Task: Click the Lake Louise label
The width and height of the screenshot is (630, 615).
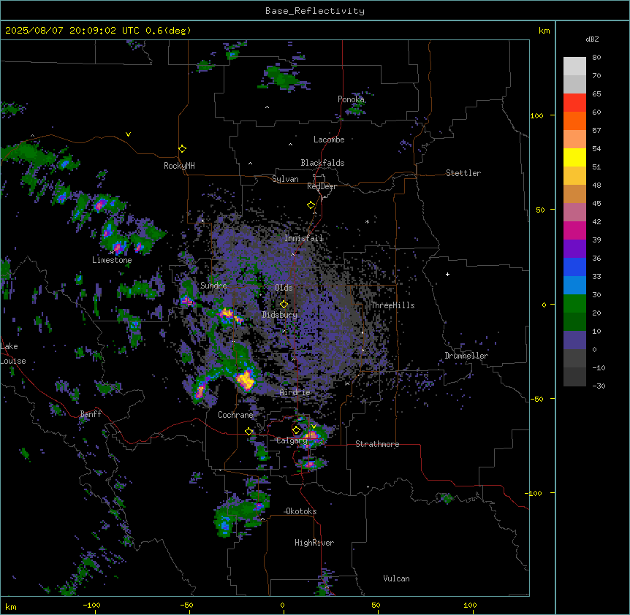Action: coord(13,354)
